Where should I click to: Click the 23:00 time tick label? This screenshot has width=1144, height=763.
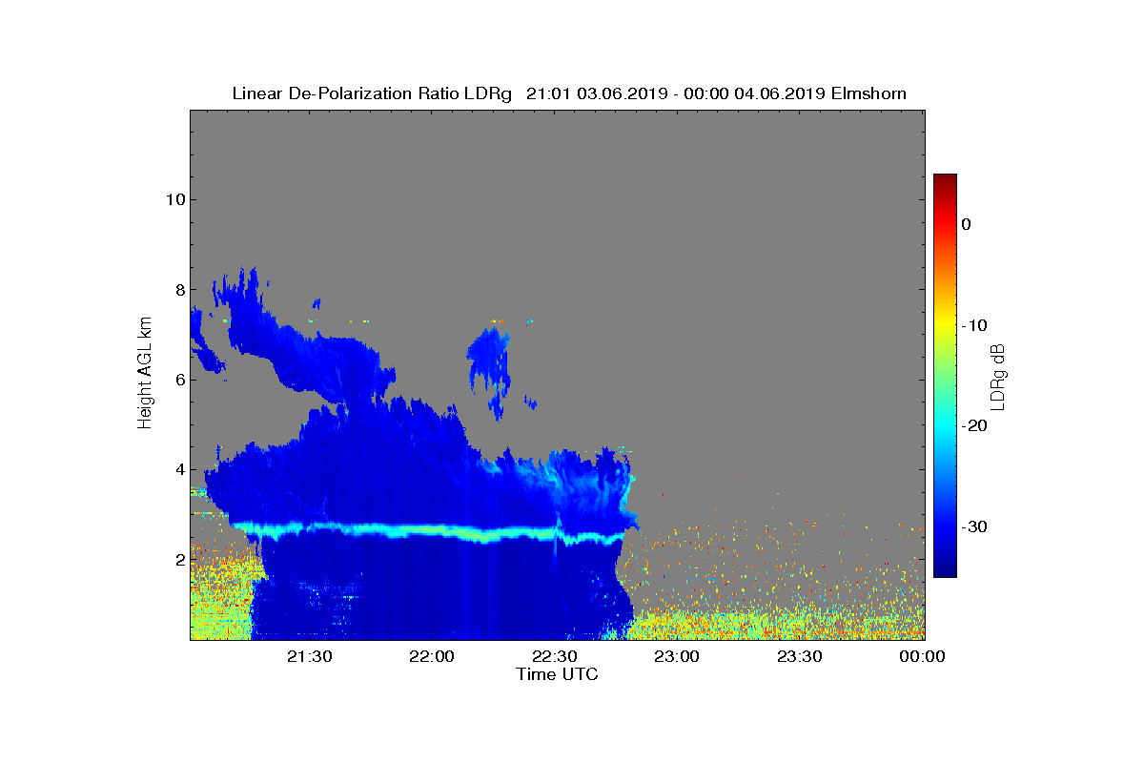click(x=676, y=657)
